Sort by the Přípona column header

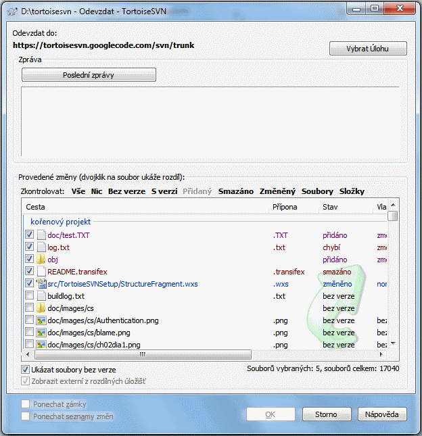tap(294, 207)
